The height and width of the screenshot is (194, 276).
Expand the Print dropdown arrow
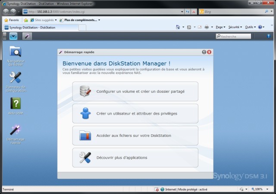212,27
